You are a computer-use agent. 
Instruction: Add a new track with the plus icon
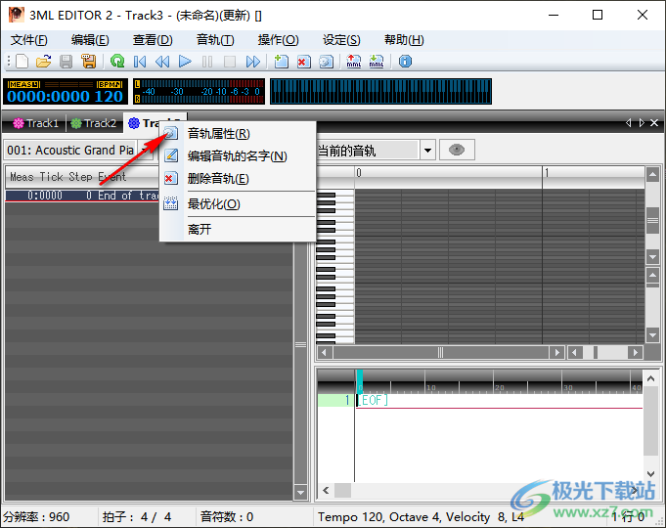tap(281, 62)
